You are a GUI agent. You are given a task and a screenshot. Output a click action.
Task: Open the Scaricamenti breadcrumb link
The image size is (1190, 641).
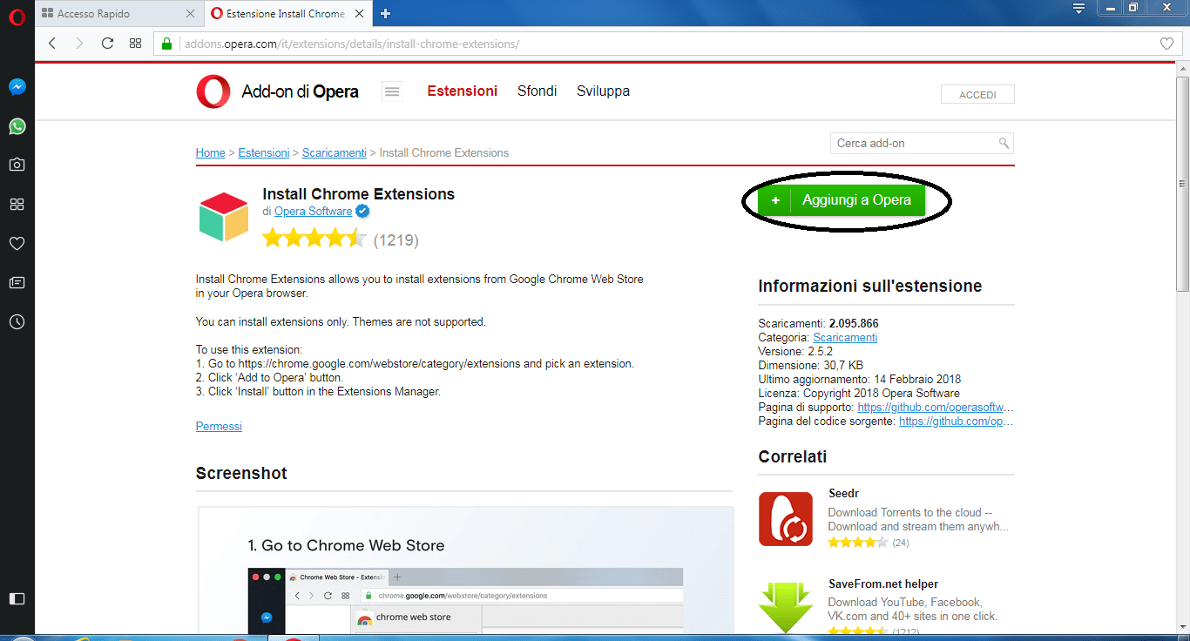point(335,152)
